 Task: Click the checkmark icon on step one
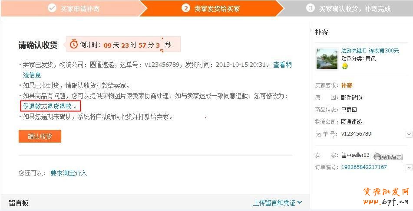point(52,8)
